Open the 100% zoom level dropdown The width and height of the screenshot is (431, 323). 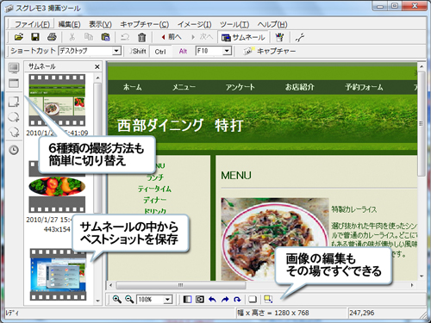point(167,300)
